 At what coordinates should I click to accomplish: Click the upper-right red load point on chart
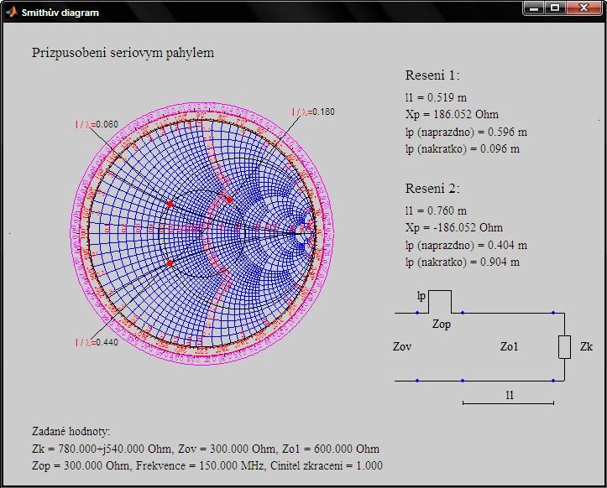click(x=229, y=200)
